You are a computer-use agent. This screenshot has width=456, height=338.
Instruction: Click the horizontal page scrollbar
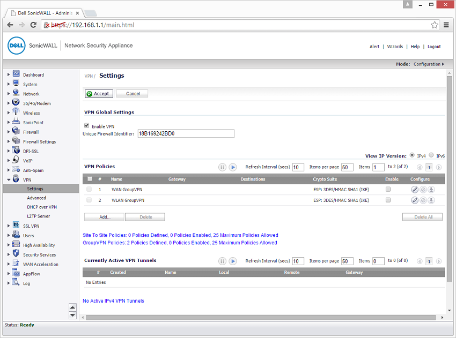[261, 318]
